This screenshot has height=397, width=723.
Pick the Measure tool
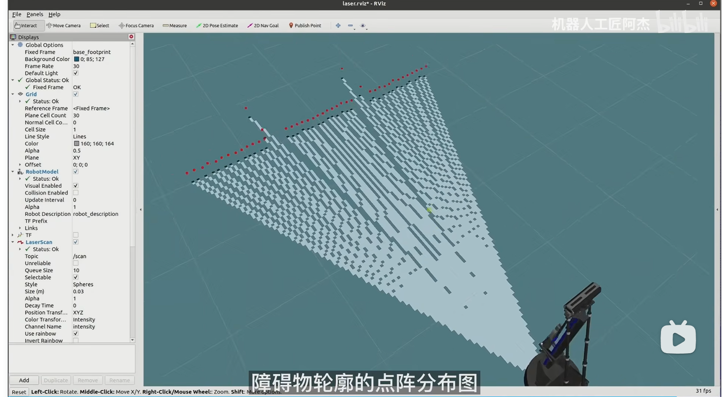pyautogui.click(x=174, y=26)
